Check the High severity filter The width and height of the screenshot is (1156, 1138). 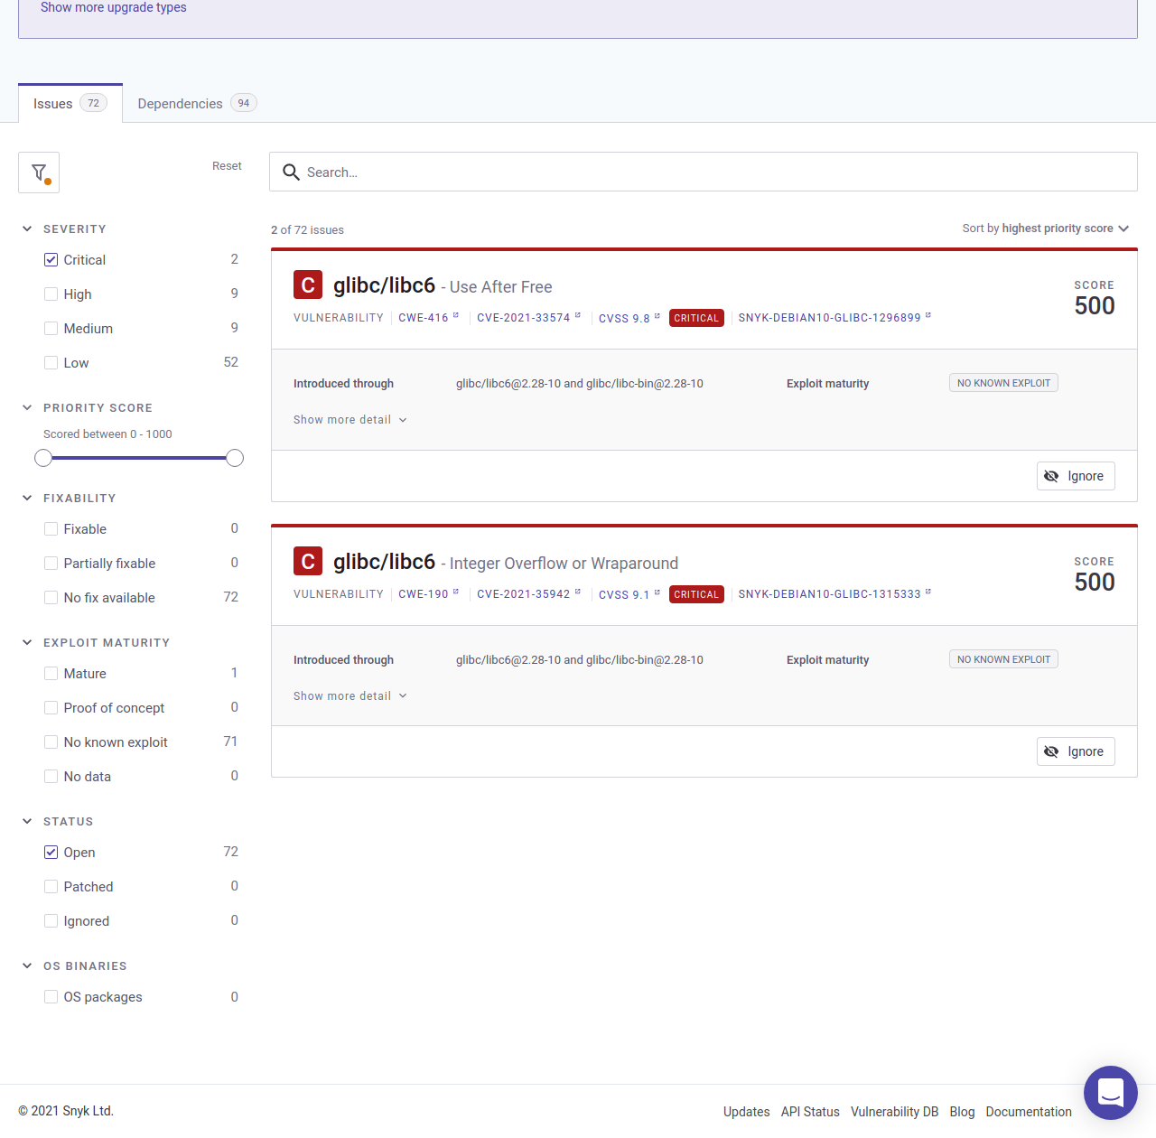pyautogui.click(x=51, y=294)
